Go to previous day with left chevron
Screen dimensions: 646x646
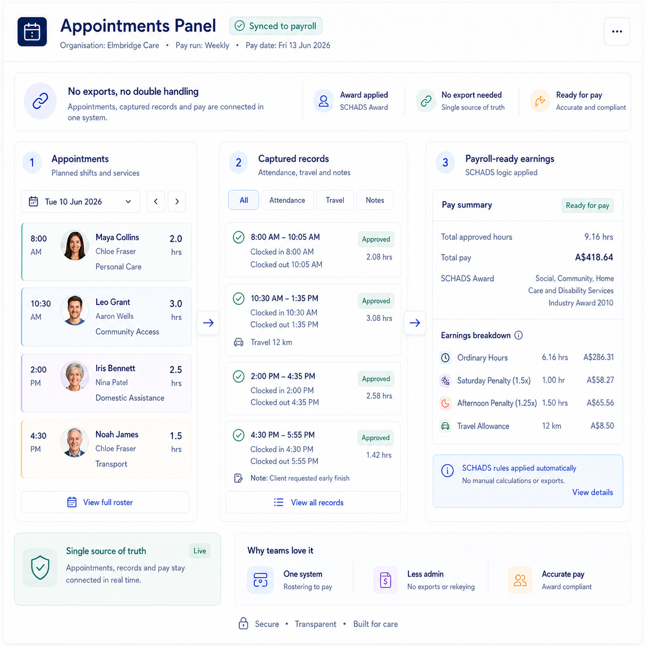(x=156, y=201)
